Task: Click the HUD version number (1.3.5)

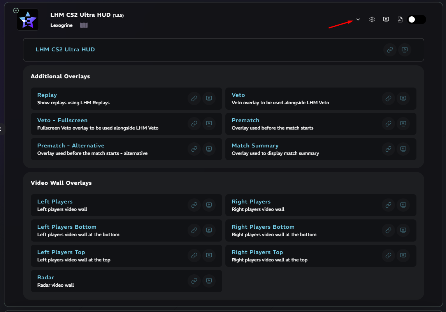Action: pyautogui.click(x=118, y=15)
